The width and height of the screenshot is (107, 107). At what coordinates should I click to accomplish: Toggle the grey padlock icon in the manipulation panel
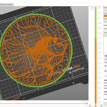click(x=105, y=71)
